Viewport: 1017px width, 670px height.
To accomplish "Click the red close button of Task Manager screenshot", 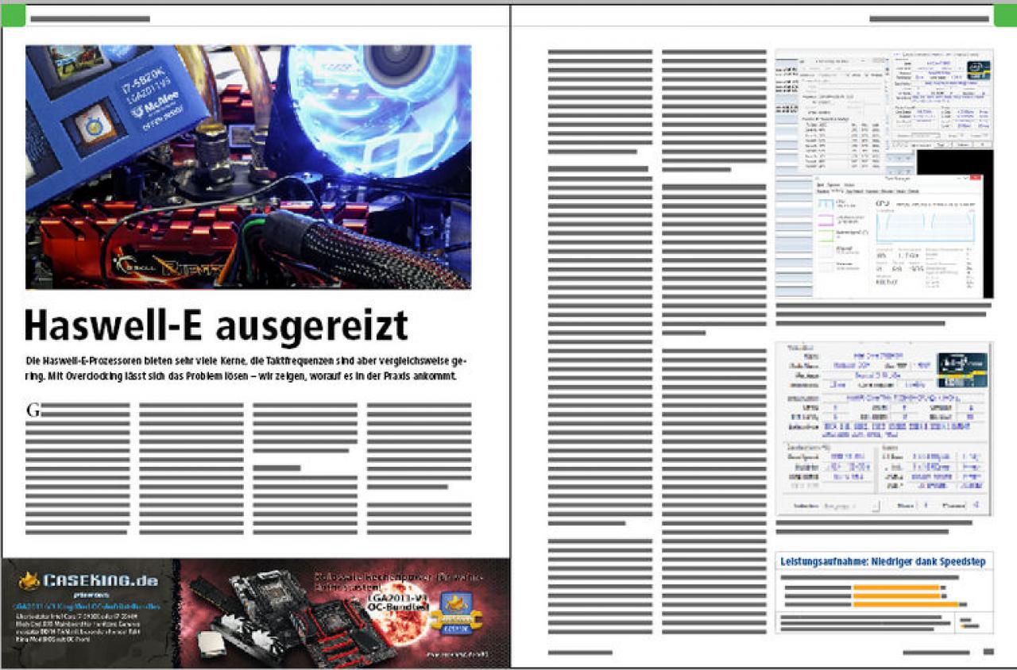I will pos(976,179).
